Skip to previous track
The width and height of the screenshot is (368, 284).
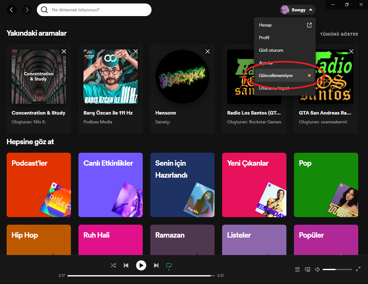[x=126, y=265]
